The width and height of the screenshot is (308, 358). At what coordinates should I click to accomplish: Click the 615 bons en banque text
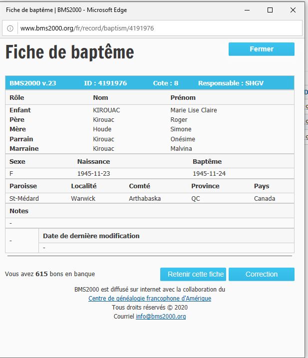pyautogui.click(x=65, y=274)
